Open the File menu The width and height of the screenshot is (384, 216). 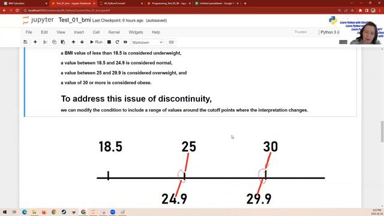point(29,32)
